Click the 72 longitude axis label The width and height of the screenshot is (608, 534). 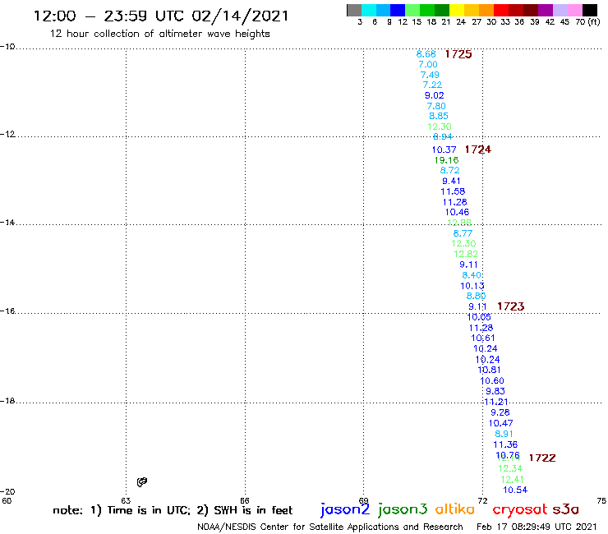coord(482,500)
